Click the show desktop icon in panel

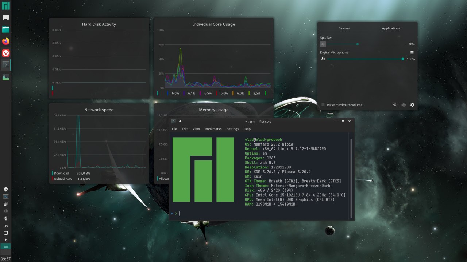click(x=6, y=17)
